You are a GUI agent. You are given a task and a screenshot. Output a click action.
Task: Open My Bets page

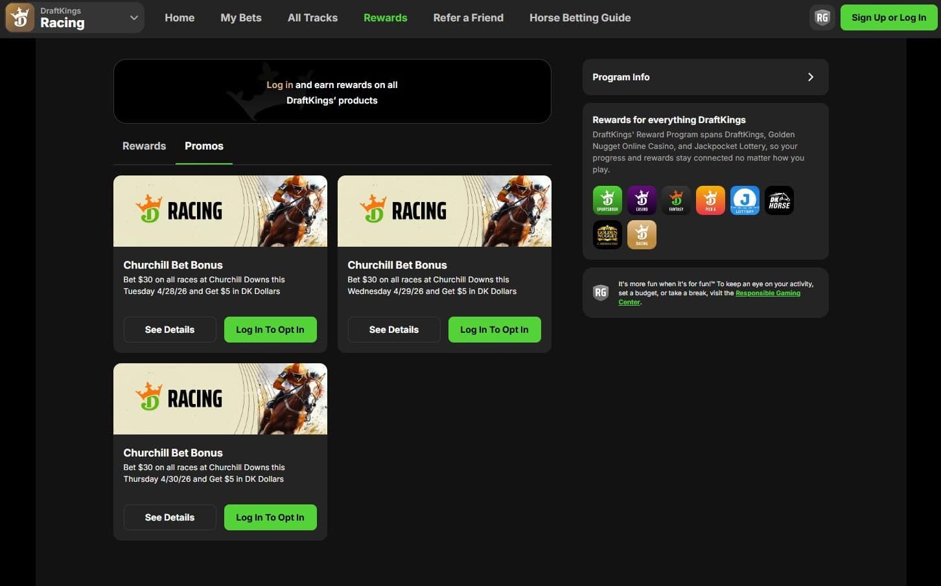click(x=241, y=17)
